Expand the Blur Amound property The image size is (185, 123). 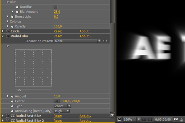pos(13,12)
